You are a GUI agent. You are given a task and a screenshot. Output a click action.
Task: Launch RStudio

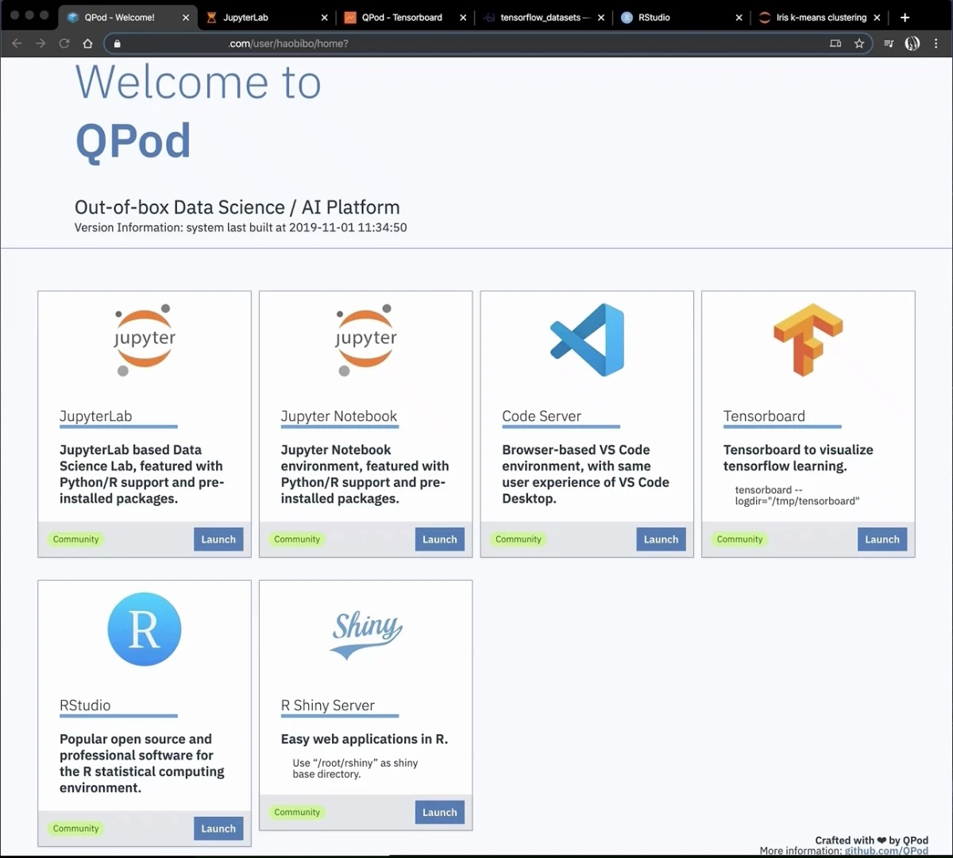tap(218, 829)
